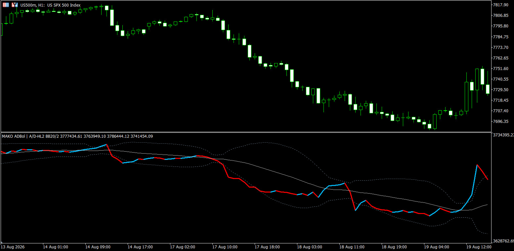Select the 17 Aug 10:00 time label
Screen dimensions: 514x251
[224, 247]
